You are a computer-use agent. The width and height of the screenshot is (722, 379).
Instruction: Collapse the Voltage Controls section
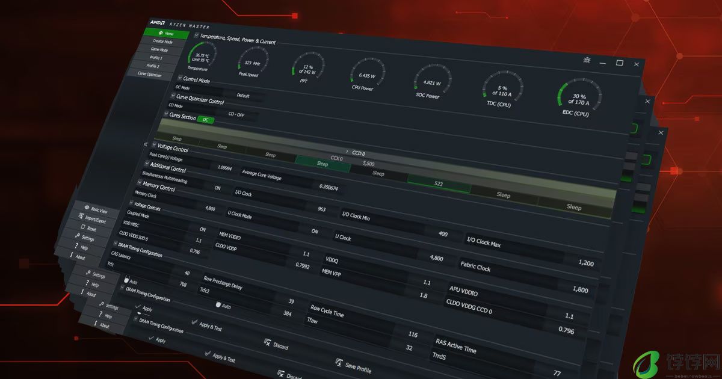tap(131, 203)
